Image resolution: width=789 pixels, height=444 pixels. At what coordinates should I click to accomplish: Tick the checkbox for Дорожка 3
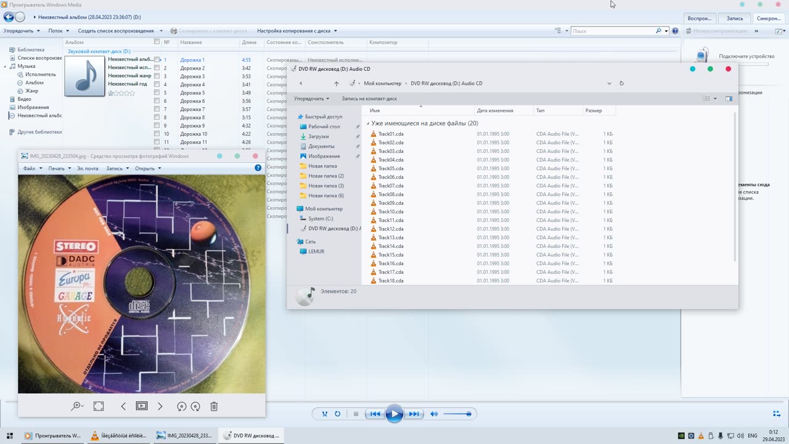point(157,76)
